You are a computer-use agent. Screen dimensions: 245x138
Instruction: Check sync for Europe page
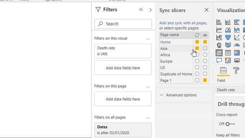197,61
